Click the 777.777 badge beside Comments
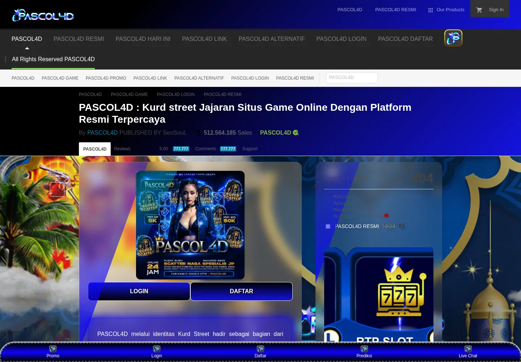Viewport: 521px width, 362px height. [x=228, y=149]
